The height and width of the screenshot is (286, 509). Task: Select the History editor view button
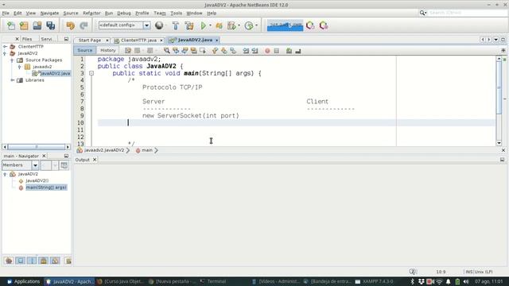[x=108, y=50]
